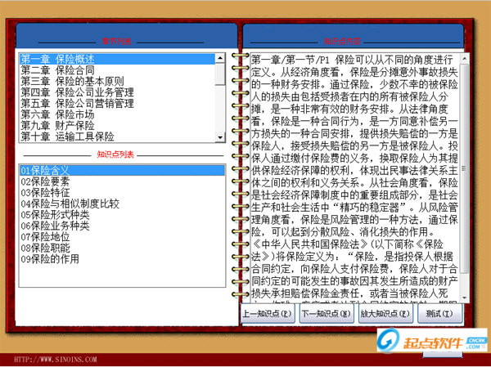Enlarge content with 放大知识点 button

pyautogui.click(x=385, y=314)
